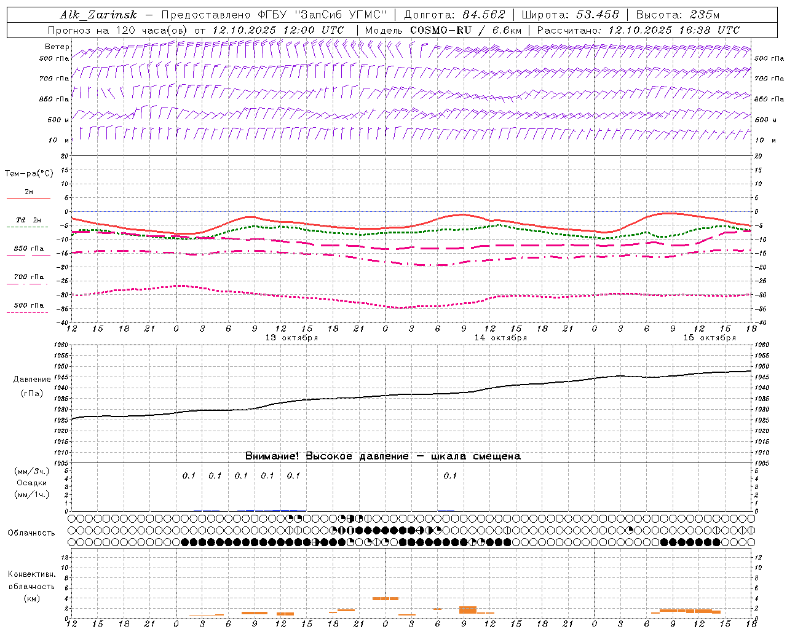787x629 pixels.
Task: Click the model name COSMO-RU / 6.6км
Action: (x=465, y=30)
